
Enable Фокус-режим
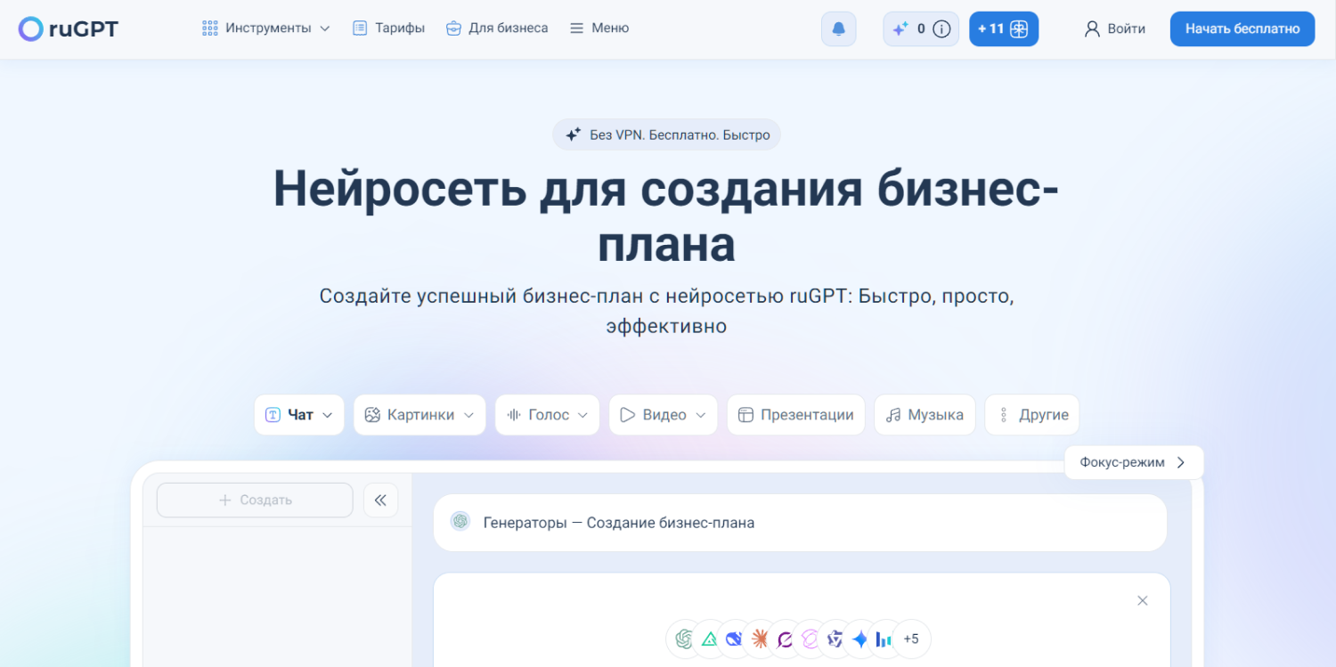[1134, 462]
